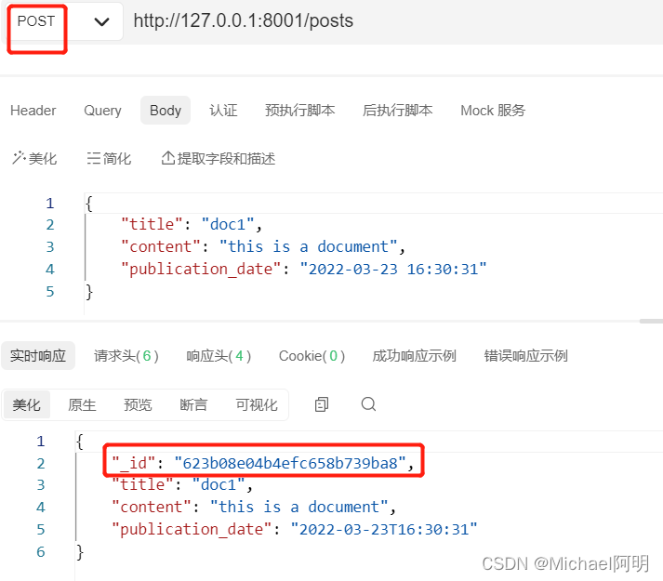Viewport: 663px width, 581px height.
Task: Click "this is a document" in request body
Action: 308,247
